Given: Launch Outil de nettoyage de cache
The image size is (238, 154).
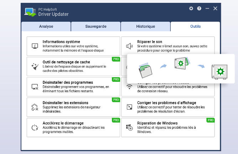Looking at the screenshot, I should click(73, 67).
